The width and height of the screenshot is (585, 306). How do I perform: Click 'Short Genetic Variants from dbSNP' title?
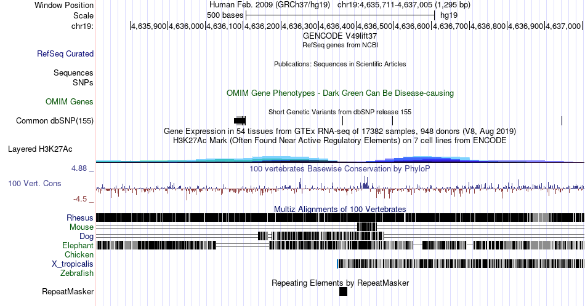(340, 112)
